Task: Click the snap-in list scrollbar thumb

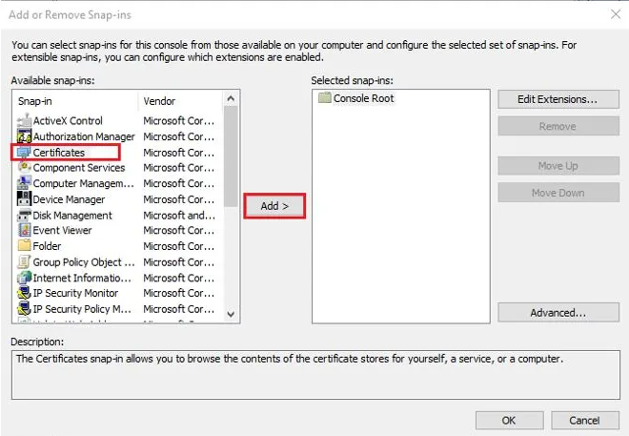Action: (231, 156)
